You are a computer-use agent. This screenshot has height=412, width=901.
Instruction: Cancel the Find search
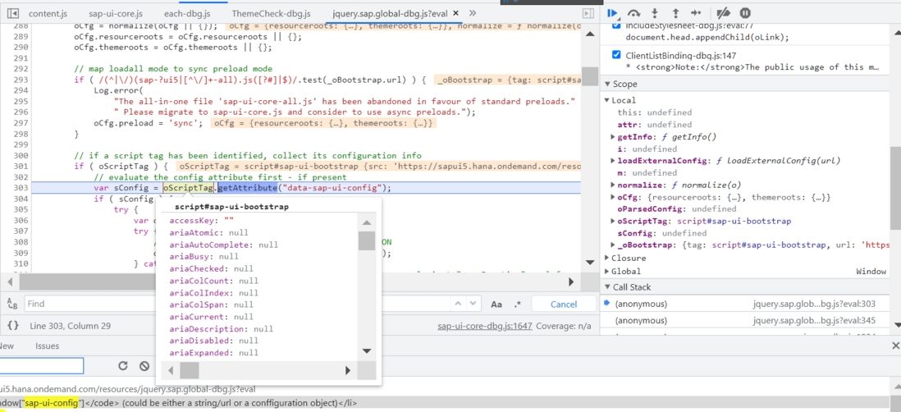coord(563,304)
